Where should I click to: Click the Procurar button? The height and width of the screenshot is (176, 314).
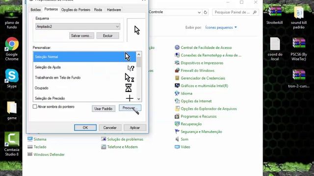(130, 108)
